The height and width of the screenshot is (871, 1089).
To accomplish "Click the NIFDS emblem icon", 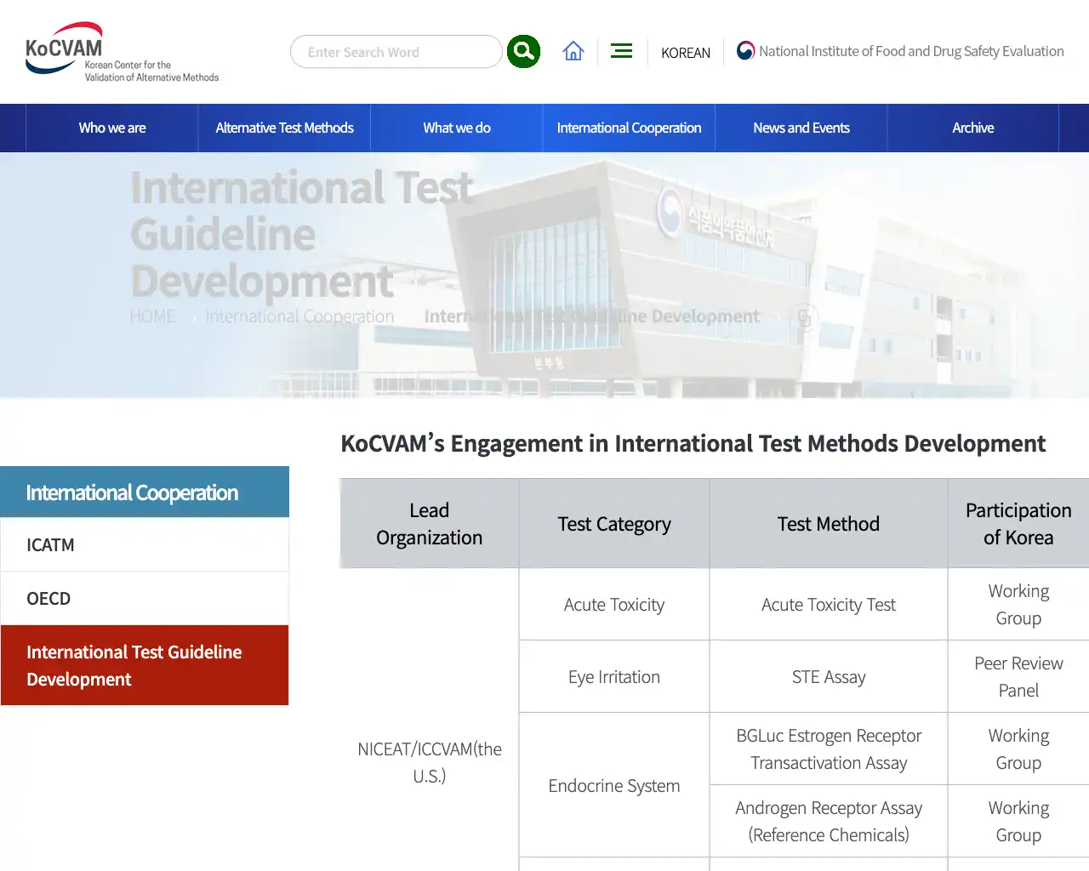I will 746,51.
